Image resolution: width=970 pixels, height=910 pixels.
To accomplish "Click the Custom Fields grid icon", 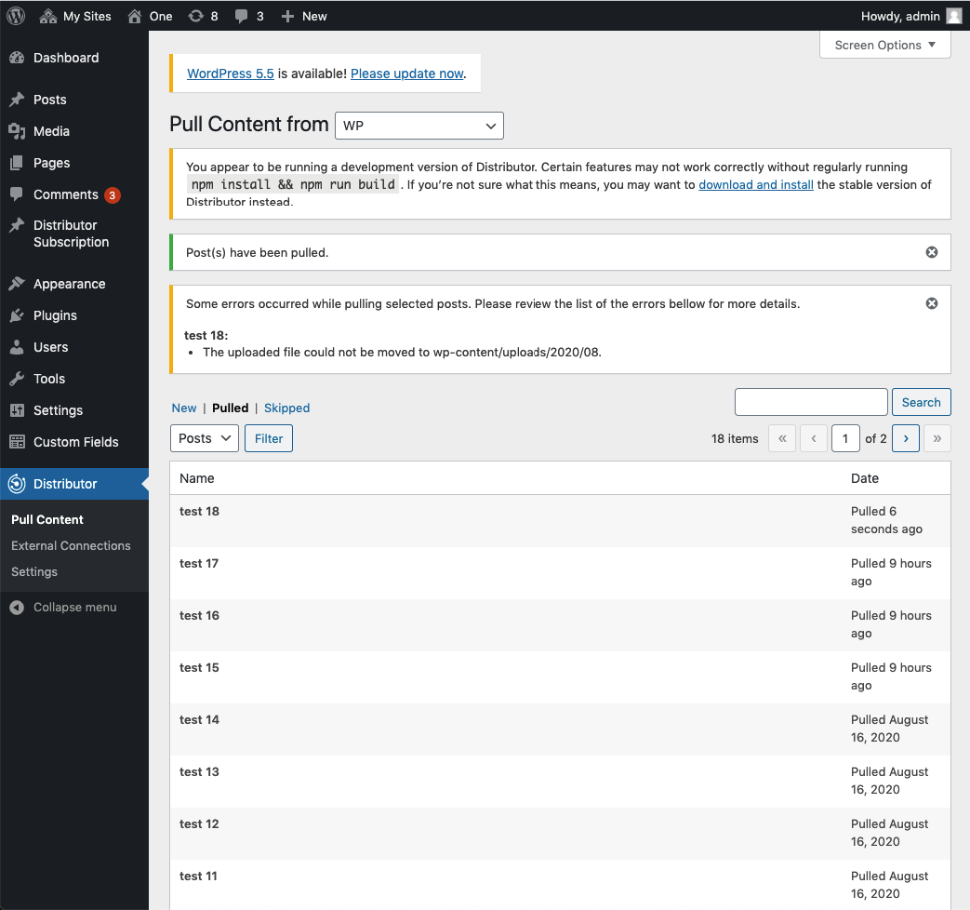I will (17, 441).
